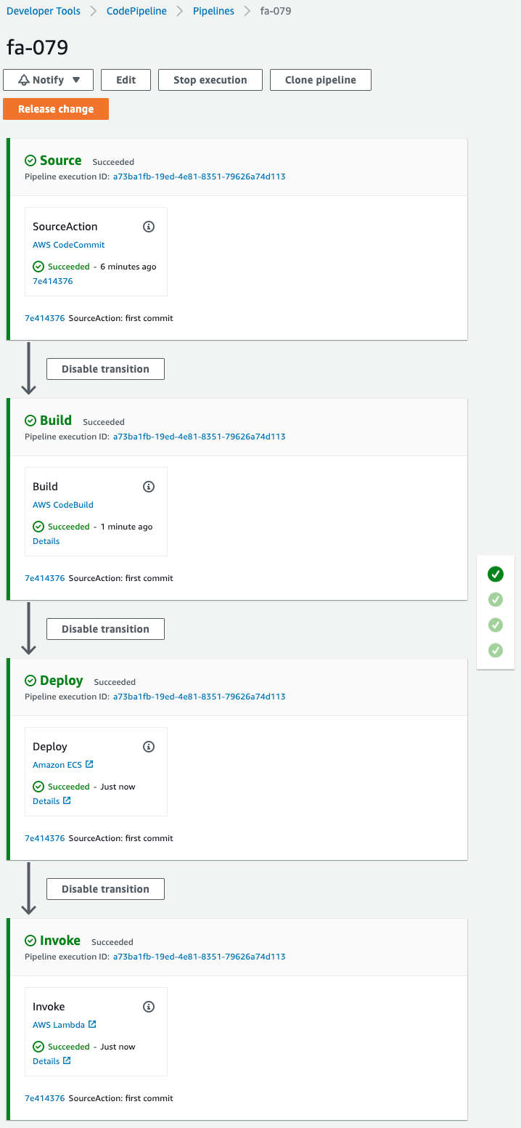Click Clone pipeline button

(320, 80)
